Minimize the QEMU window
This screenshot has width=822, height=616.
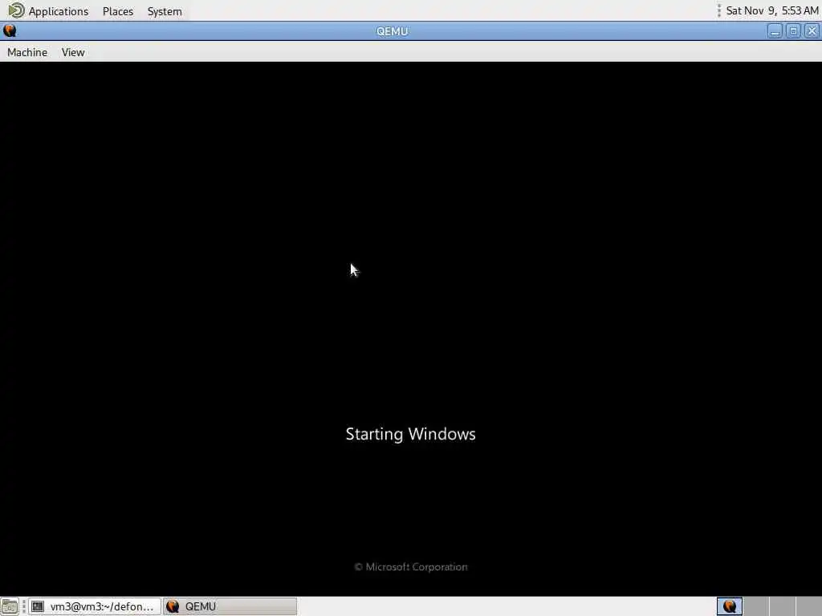coord(775,31)
